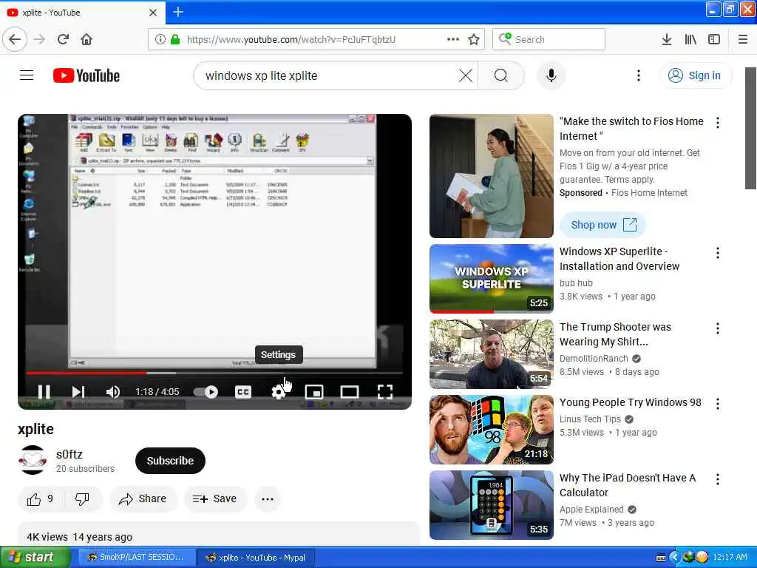
Task: Open the video player Settings gear
Action: pos(278,392)
